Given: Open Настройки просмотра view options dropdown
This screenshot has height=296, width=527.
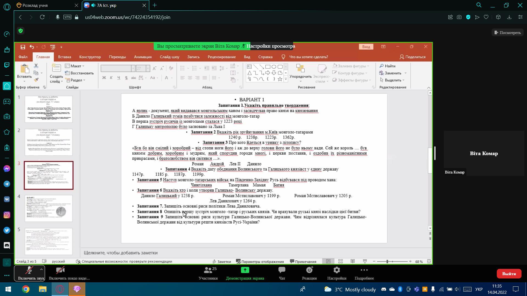Looking at the screenshot, I should (x=271, y=46).
